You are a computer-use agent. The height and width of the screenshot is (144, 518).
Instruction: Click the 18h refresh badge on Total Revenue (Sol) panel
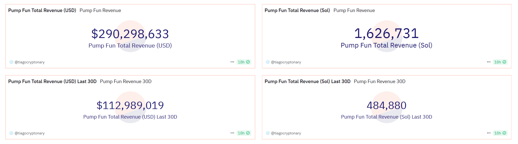(500, 62)
